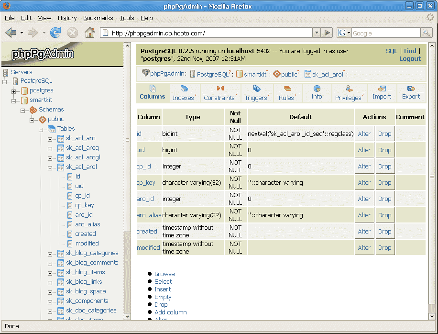Click the sk_blog_items table icon
The width and height of the screenshot is (438, 334).
click(61, 272)
